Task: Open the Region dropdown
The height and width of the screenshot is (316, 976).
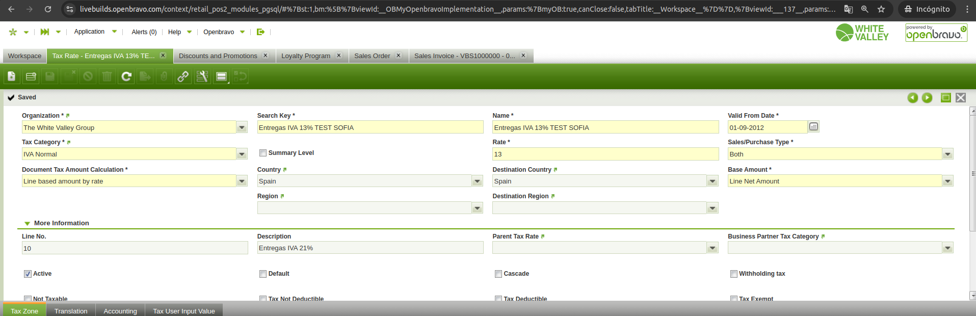Action: point(478,208)
